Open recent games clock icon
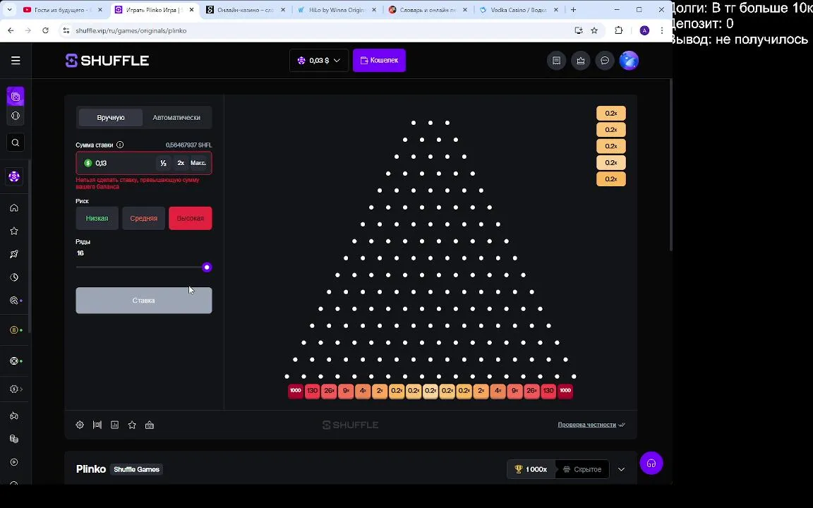This screenshot has width=813, height=508. pos(14,277)
